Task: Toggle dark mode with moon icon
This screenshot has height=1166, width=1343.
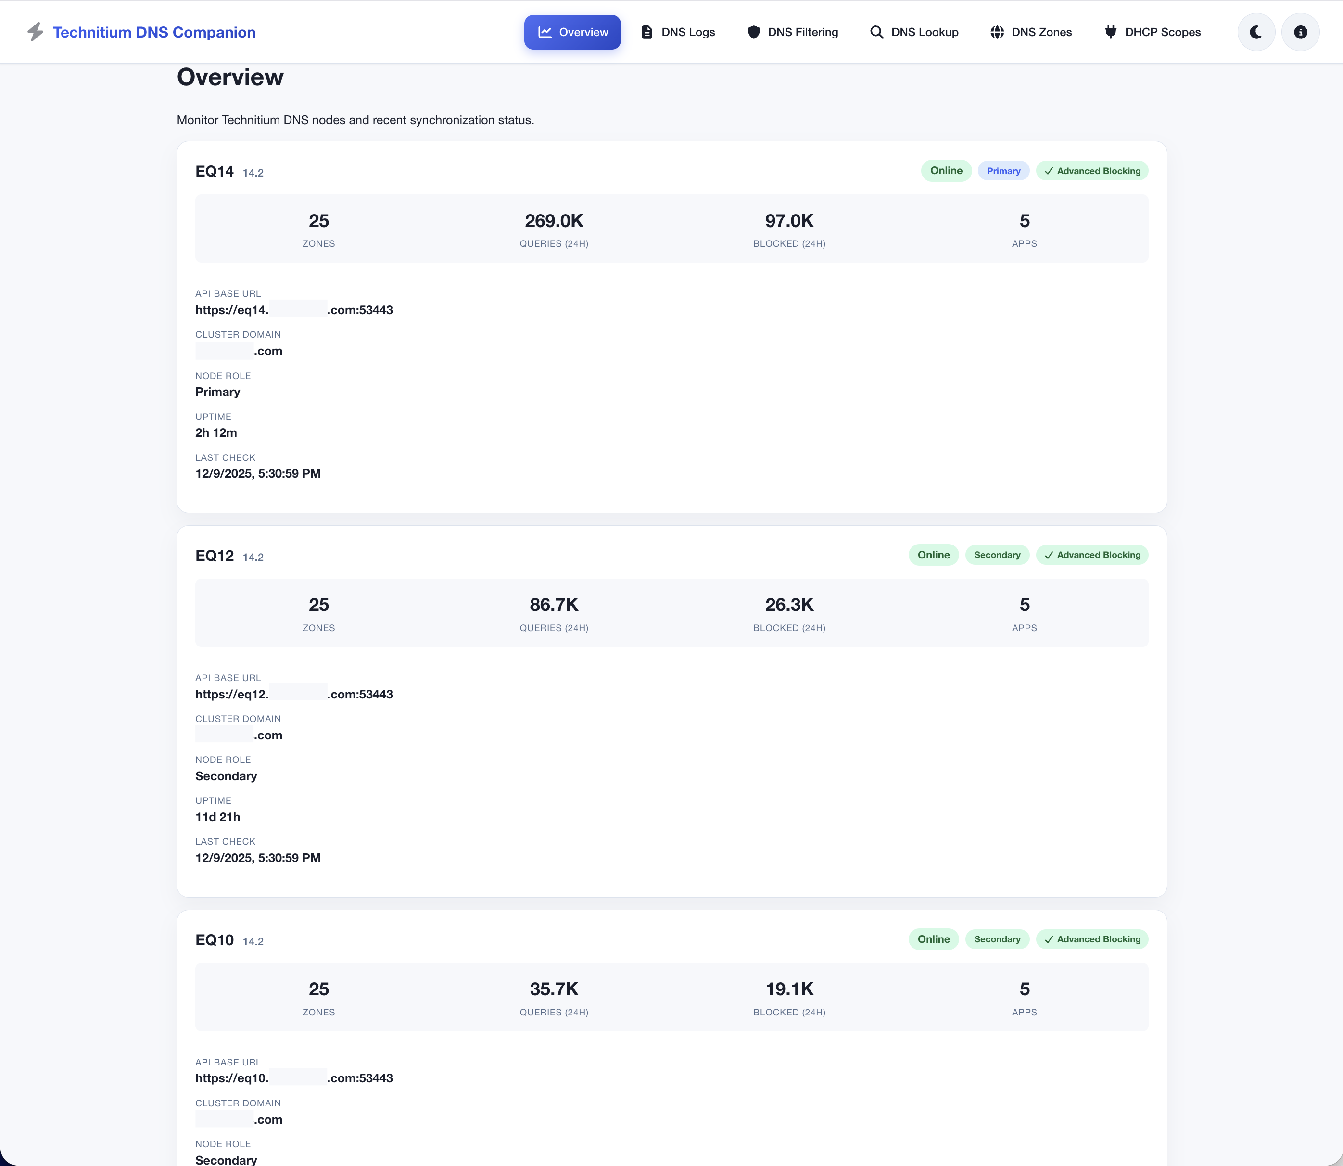Action: click(x=1255, y=32)
